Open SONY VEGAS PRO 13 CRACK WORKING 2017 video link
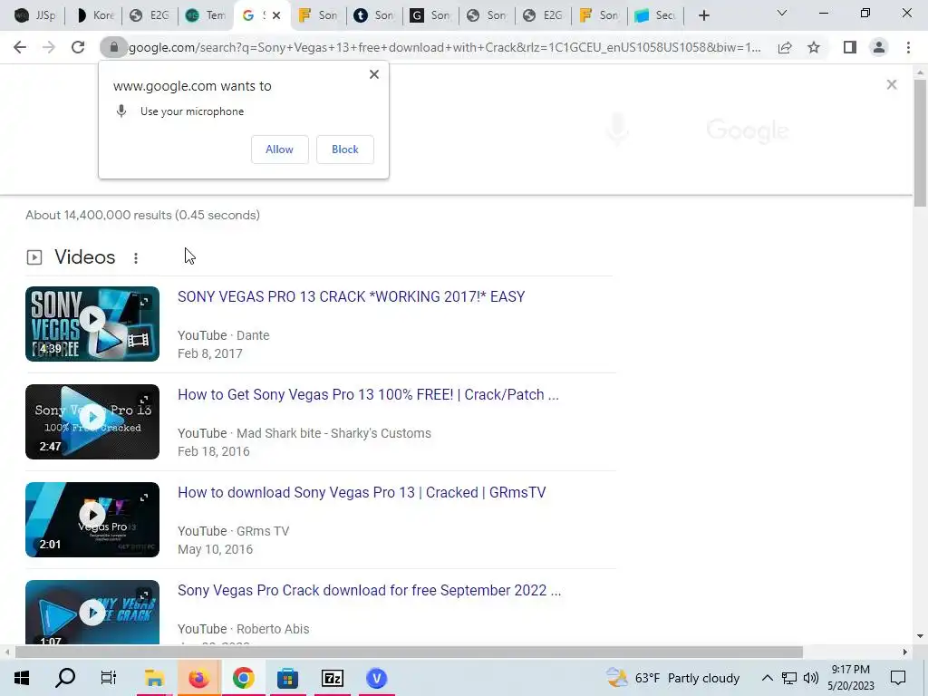 [x=351, y=296]
